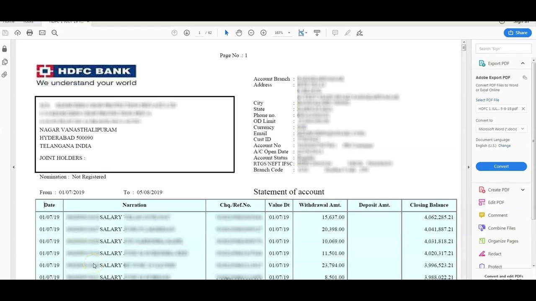Click the Chq./Ref.No. column header
536x301 pixels.
click(235, 205)
